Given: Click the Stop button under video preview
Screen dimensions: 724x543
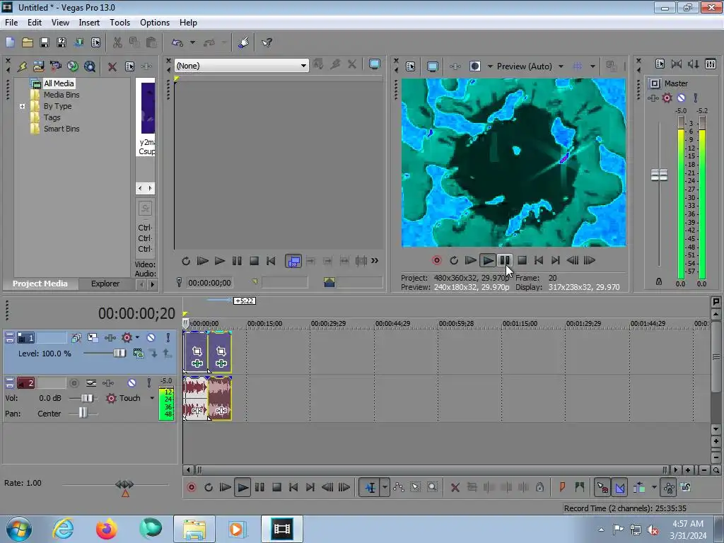Looking at the screenshot, I should tap(522, 260).
